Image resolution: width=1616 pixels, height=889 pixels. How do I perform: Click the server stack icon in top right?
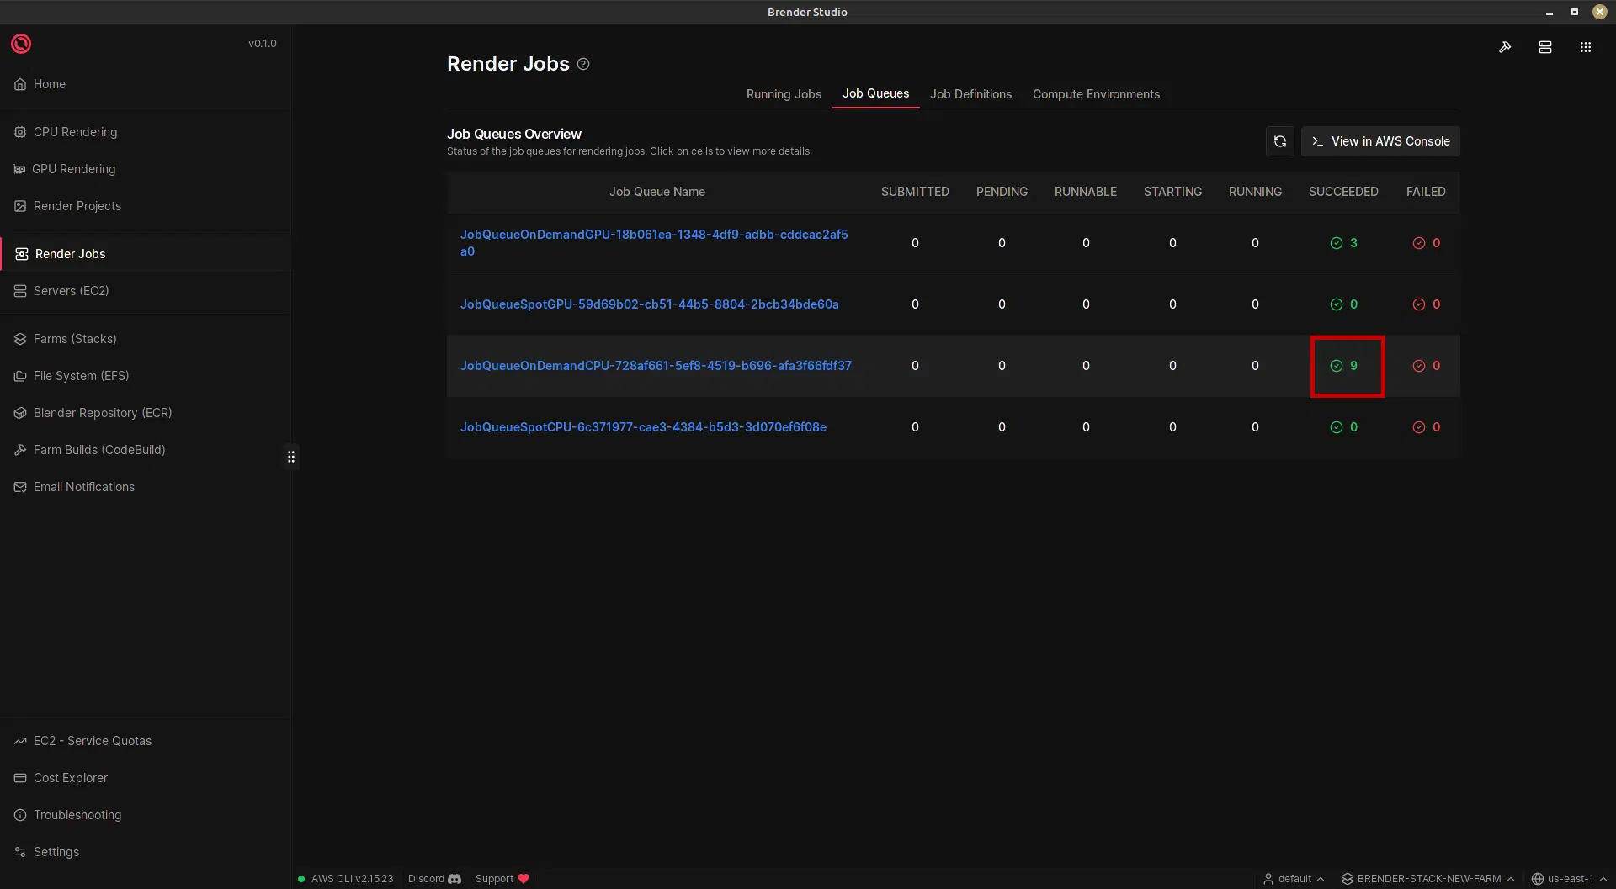click(x=1544, y=47)
